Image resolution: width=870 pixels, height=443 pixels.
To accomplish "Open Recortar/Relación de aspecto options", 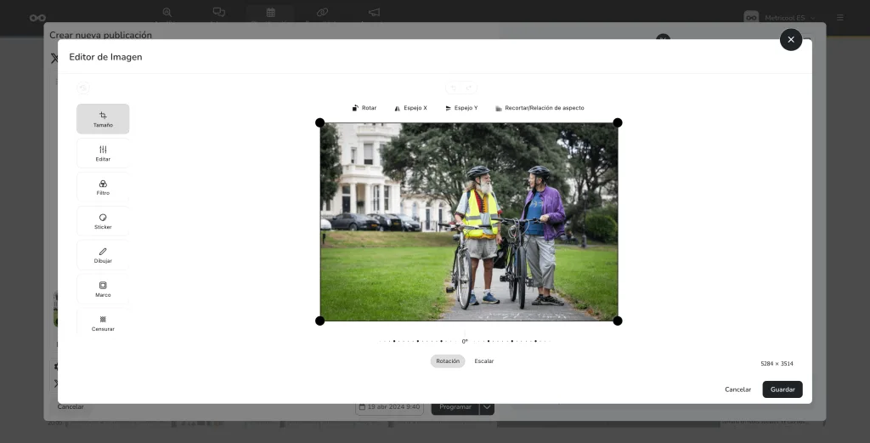I will (x=540, y=108).
